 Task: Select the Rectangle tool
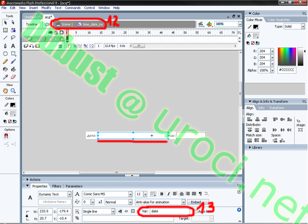click(13, 54)
